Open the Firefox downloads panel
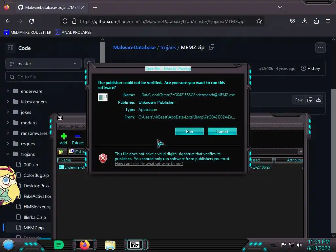Image resolution: width=336 pixels, height=252 pixels. coord(304,21)
